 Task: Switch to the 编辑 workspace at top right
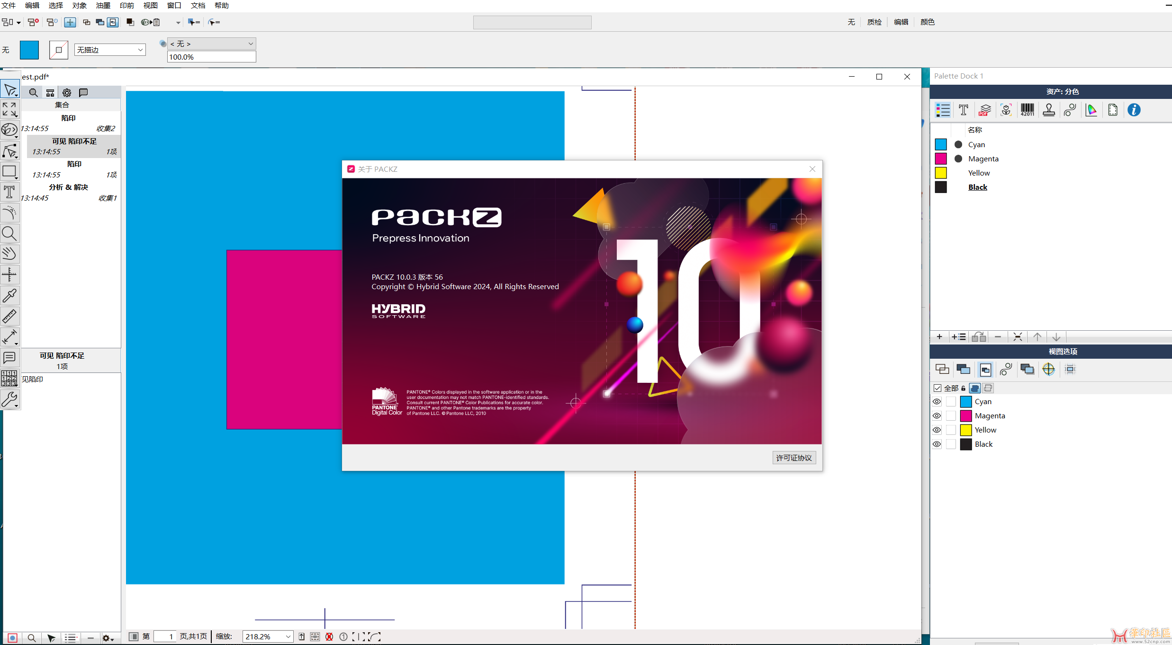pyautogui.click(x=901, y=22)
